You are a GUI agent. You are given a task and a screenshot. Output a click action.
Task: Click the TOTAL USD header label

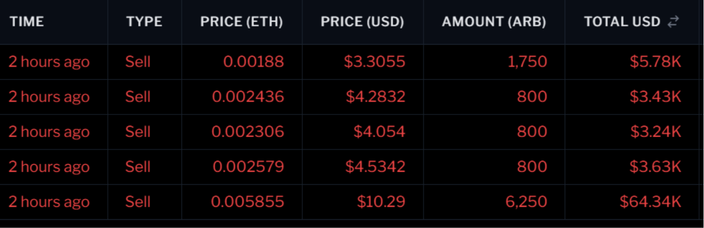tap(622, 22)
